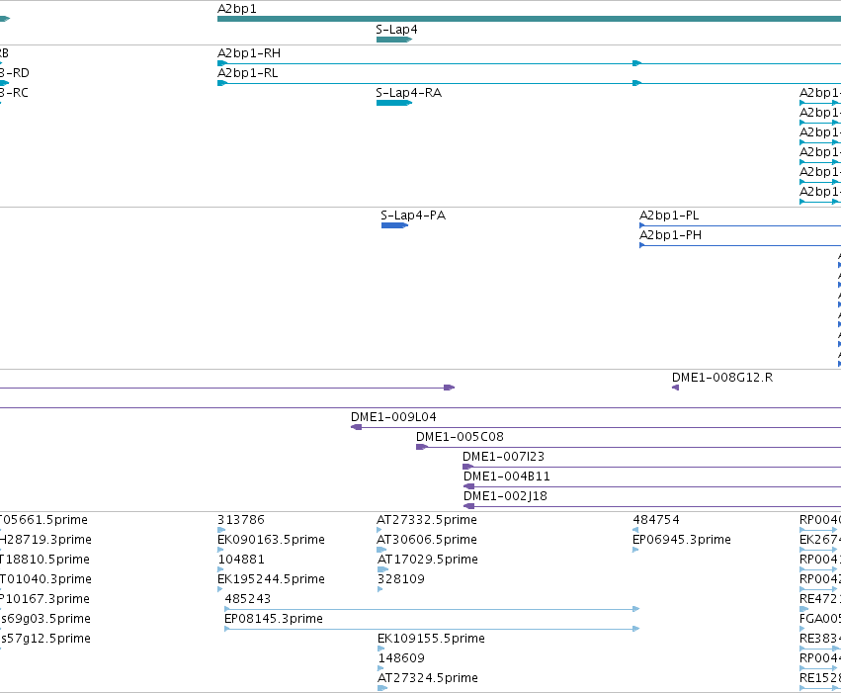Open the A2bp1-RH transcript label
The width and height of the screenshot is (841, 693).
tap(249, 53)
